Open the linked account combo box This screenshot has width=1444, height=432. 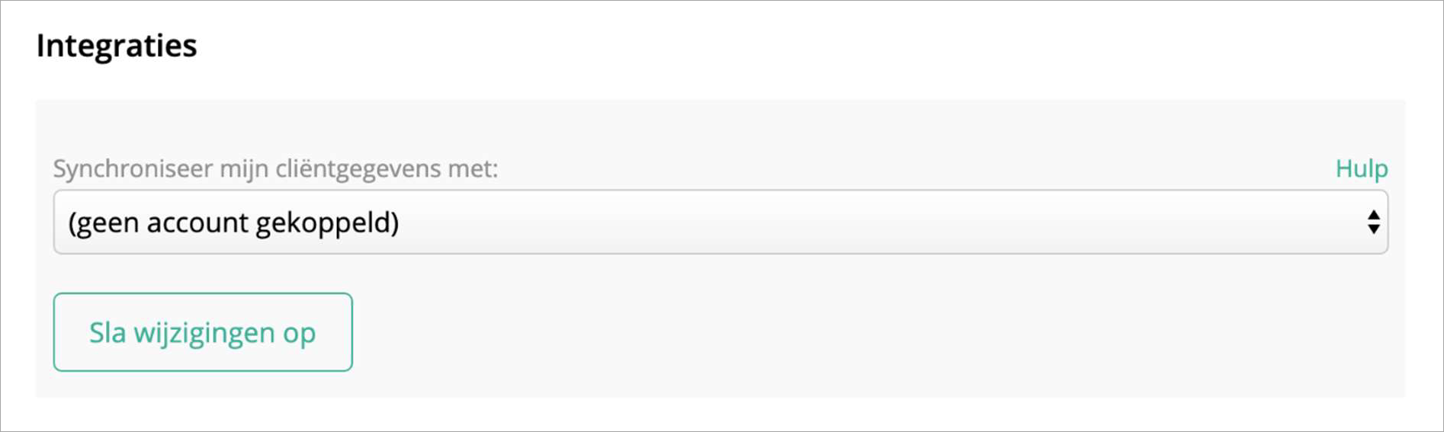point(720,222)
